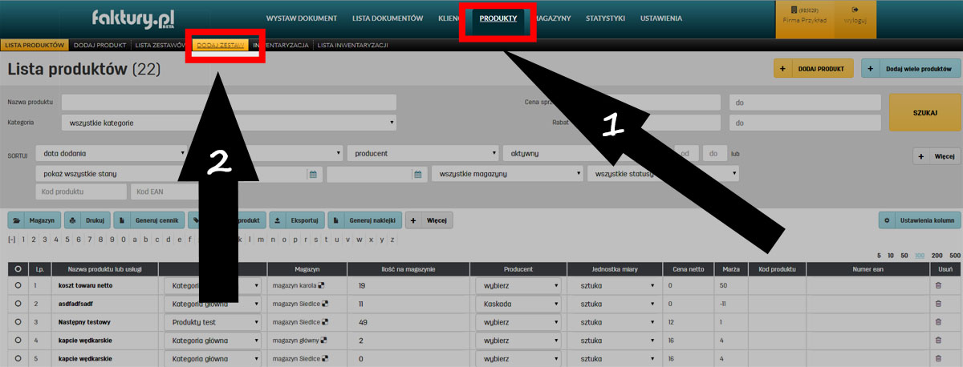963x367 pixels.
Task: Click the Dodaj wiele produktów button
Action: coord(912,69)
